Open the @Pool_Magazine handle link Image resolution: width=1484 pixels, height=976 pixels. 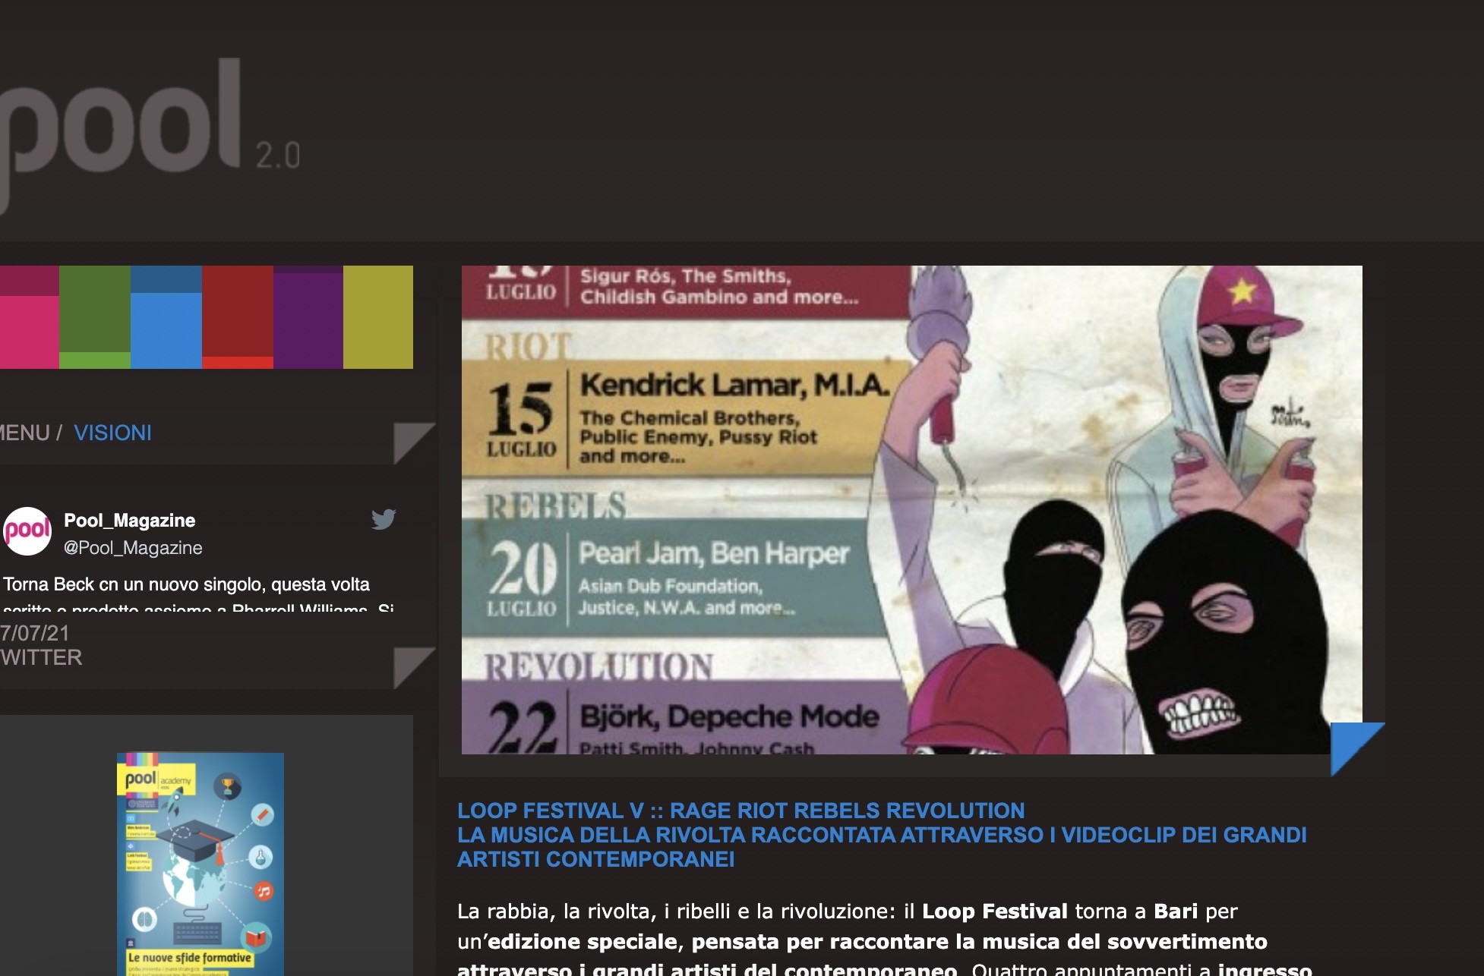(x=133, y=548)
